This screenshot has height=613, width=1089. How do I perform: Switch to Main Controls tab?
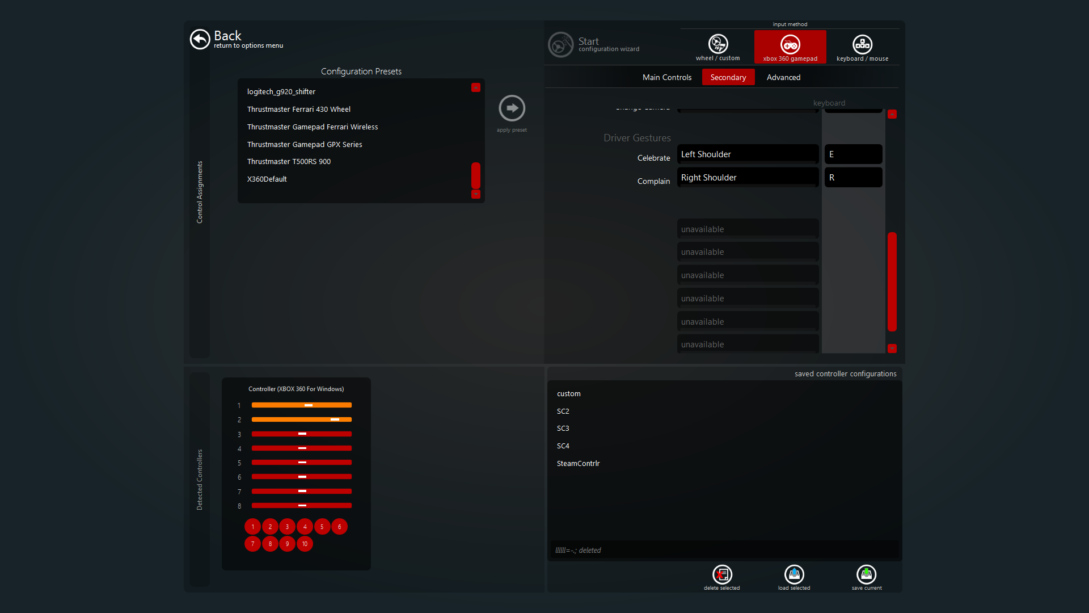(x=666, y=77)
